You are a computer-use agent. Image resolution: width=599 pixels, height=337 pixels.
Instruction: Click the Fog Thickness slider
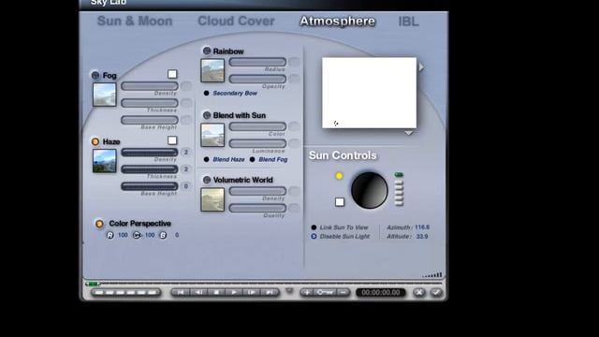coord(150,103)
